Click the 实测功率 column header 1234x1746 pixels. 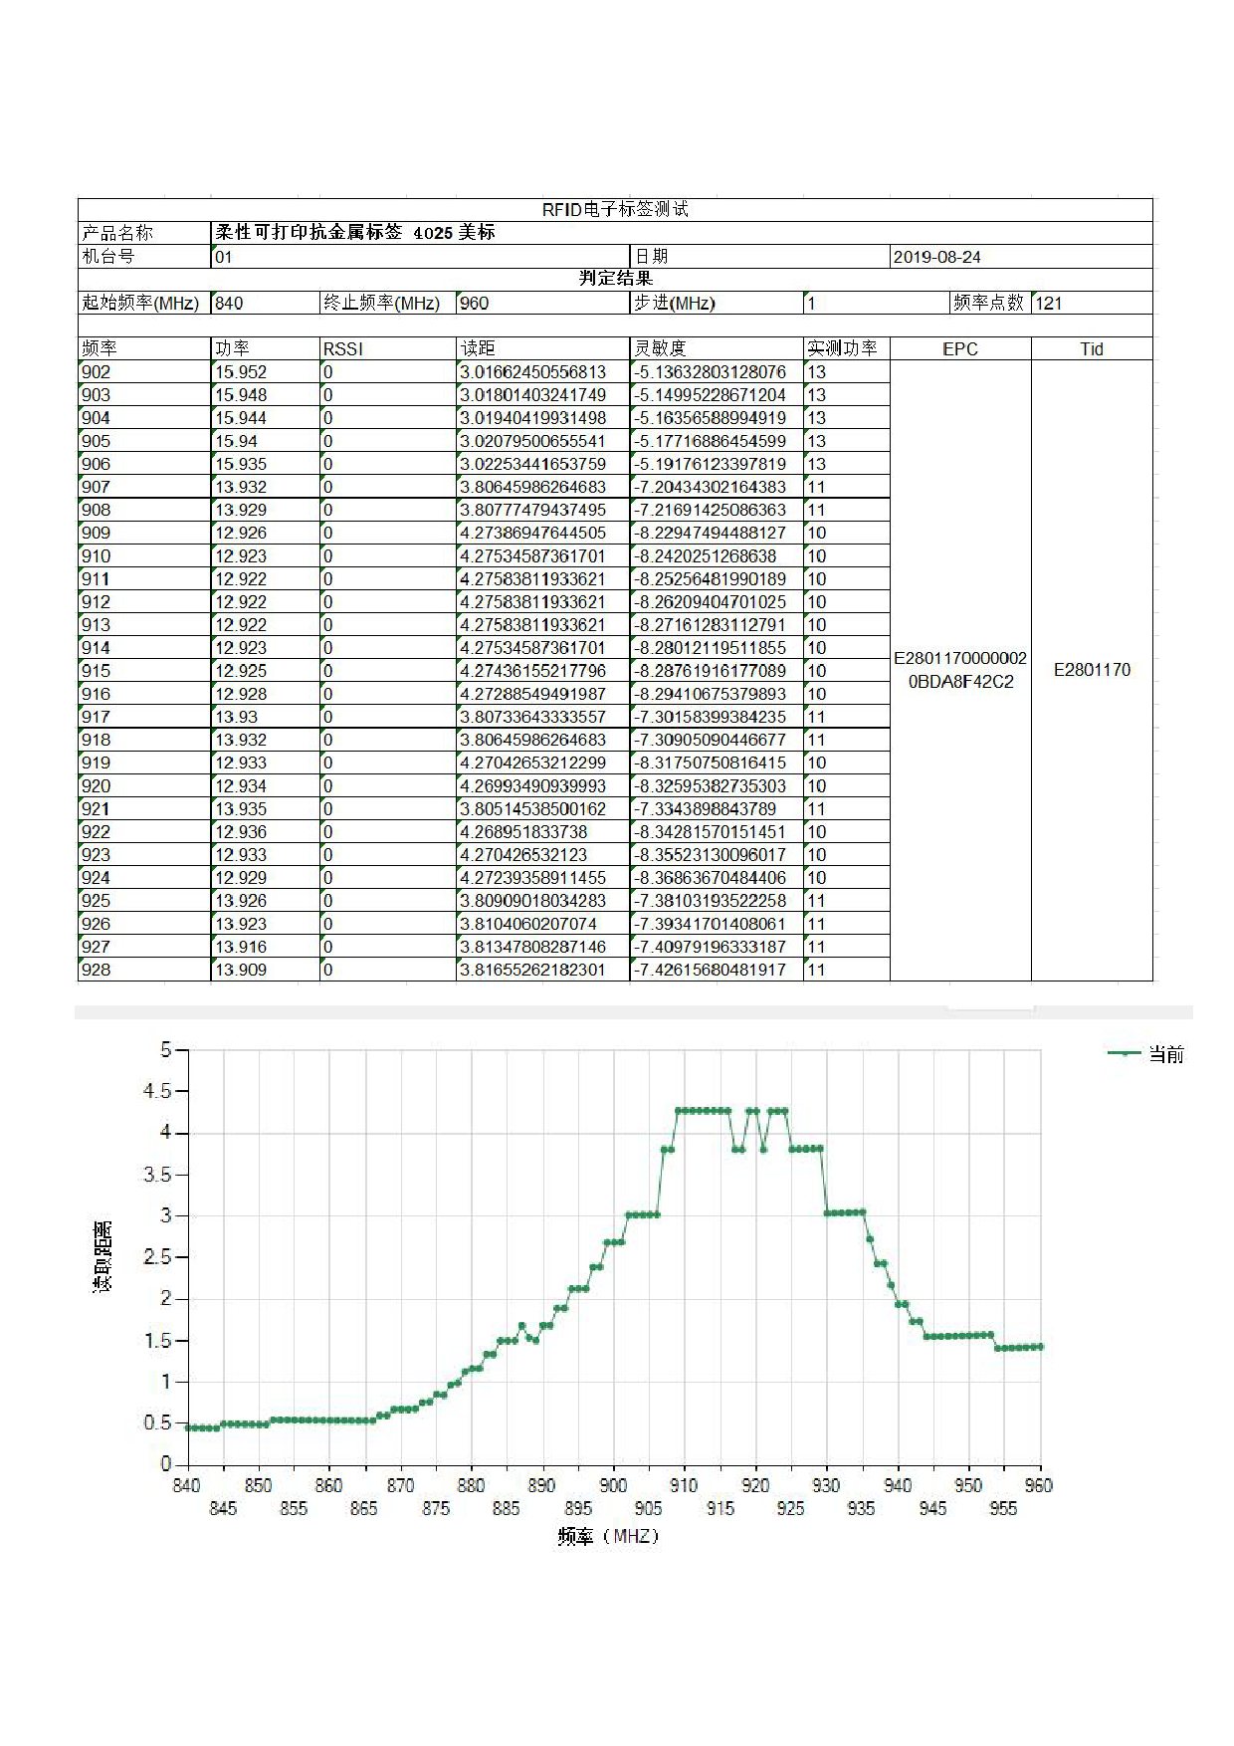tap(842, 348)
